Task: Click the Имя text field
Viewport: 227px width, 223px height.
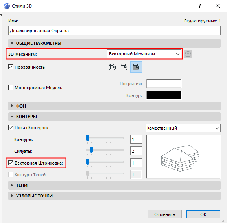Action: click(114, 31)
